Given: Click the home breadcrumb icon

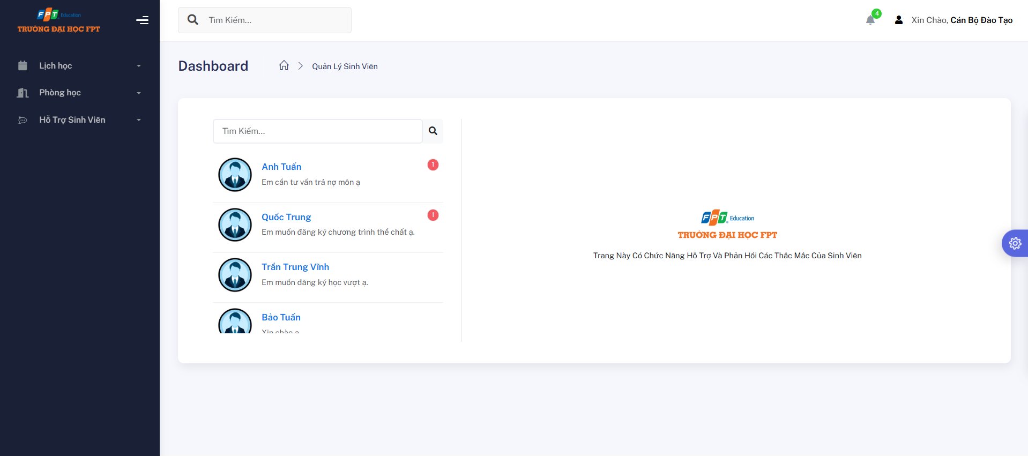Looking at the screenshot, I should pyautogui.click(x=284, y=65).
